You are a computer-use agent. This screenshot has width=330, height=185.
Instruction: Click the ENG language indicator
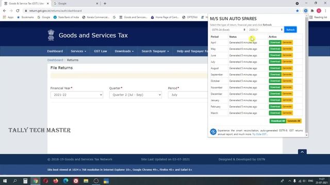pos(310,181)
